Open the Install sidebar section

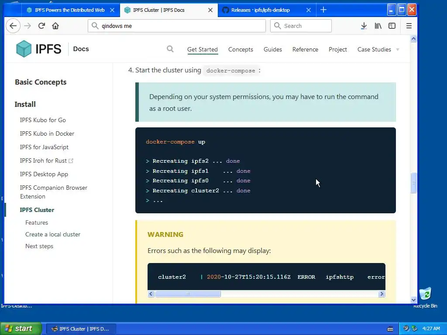[x=25, y=104]
